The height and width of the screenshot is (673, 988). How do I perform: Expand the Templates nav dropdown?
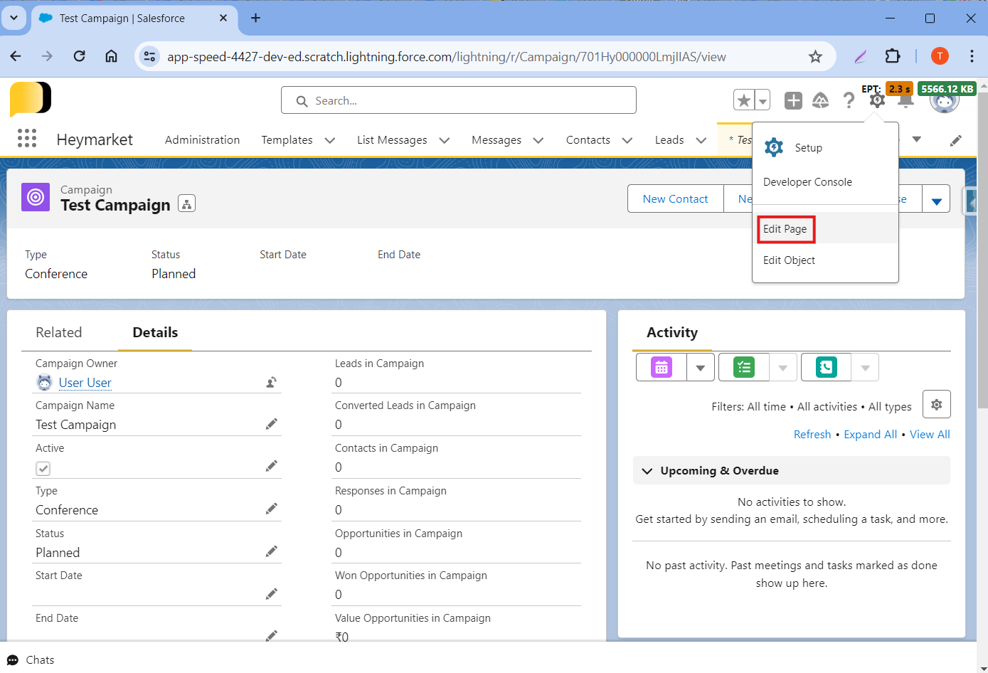[330, 140]
